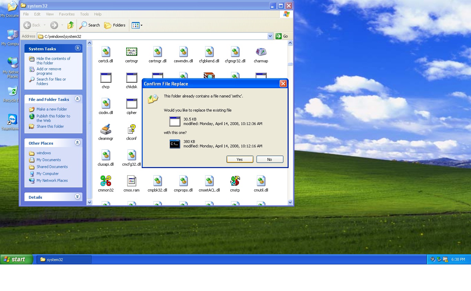This screenshot has height=291, width=471.
Task: Click Publish this folder to the Web
Action: click(x=53, y=118)
